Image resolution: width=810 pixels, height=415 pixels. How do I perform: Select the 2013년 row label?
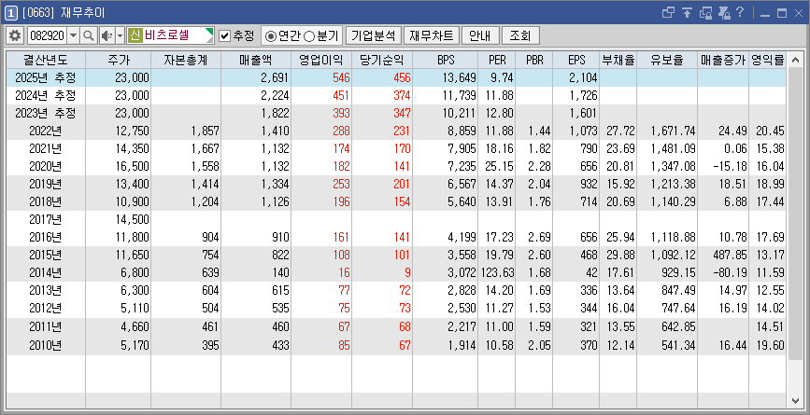pos(46,290)
